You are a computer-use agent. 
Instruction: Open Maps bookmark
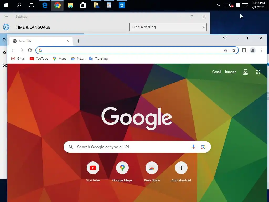[59, 59]
